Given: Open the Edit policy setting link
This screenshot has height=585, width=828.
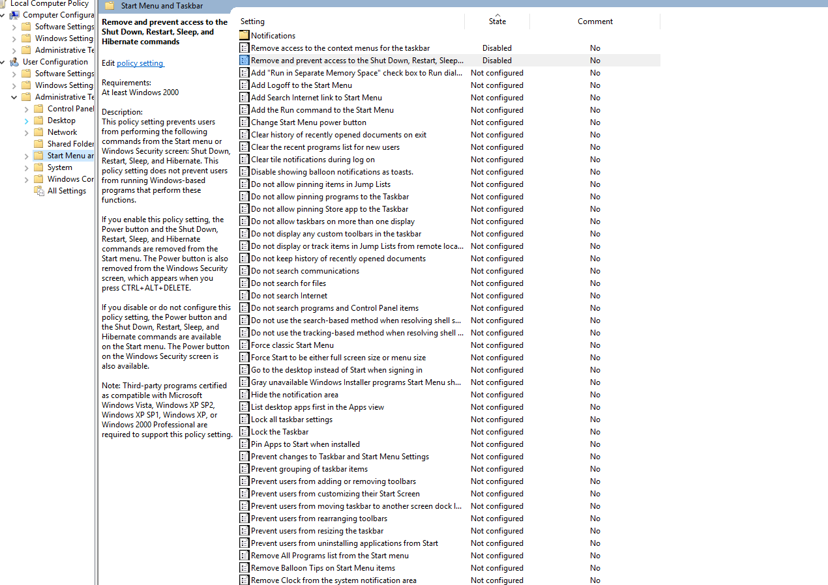Looking at the screenshot, I should [x=140, y=63].
